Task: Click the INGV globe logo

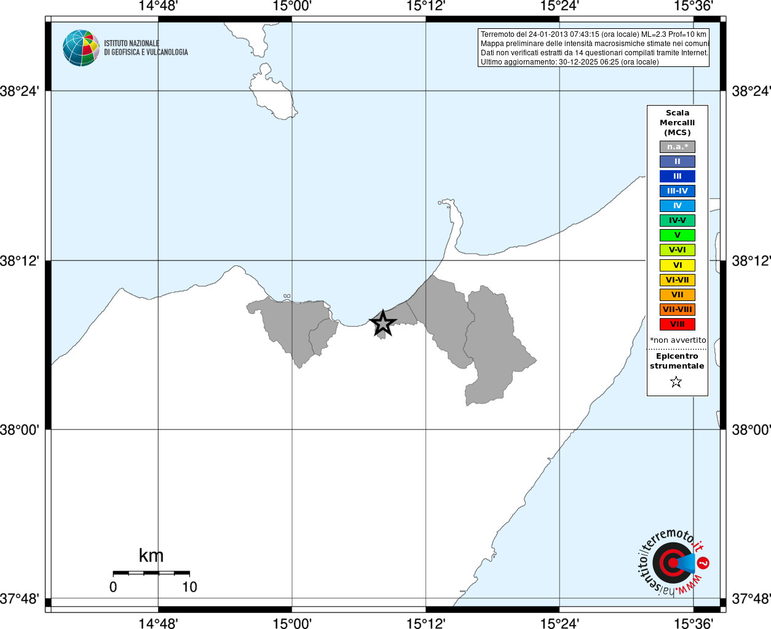Action: click(x=81, y=48)
